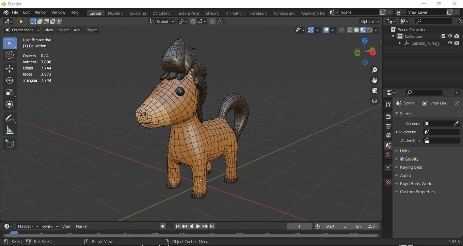Click the Select Box tool
Image resolution: width=463 pixels, height=246 pixels.
coord(10,43)
